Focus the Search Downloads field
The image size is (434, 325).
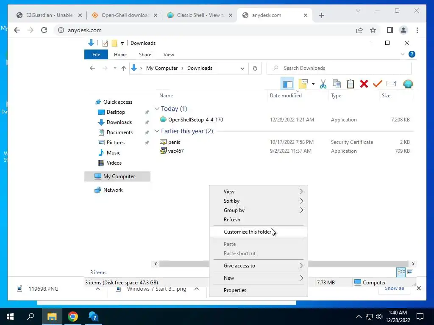pos(339,68)
